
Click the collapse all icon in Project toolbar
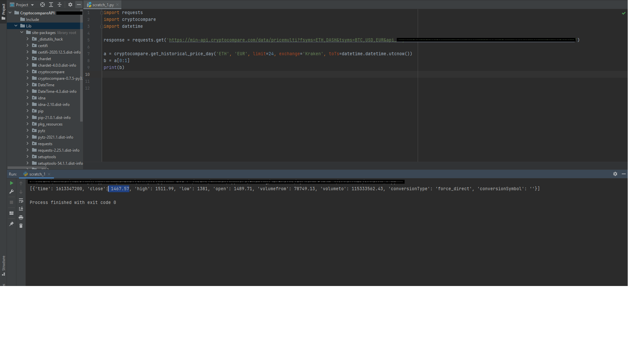[60, 5]
